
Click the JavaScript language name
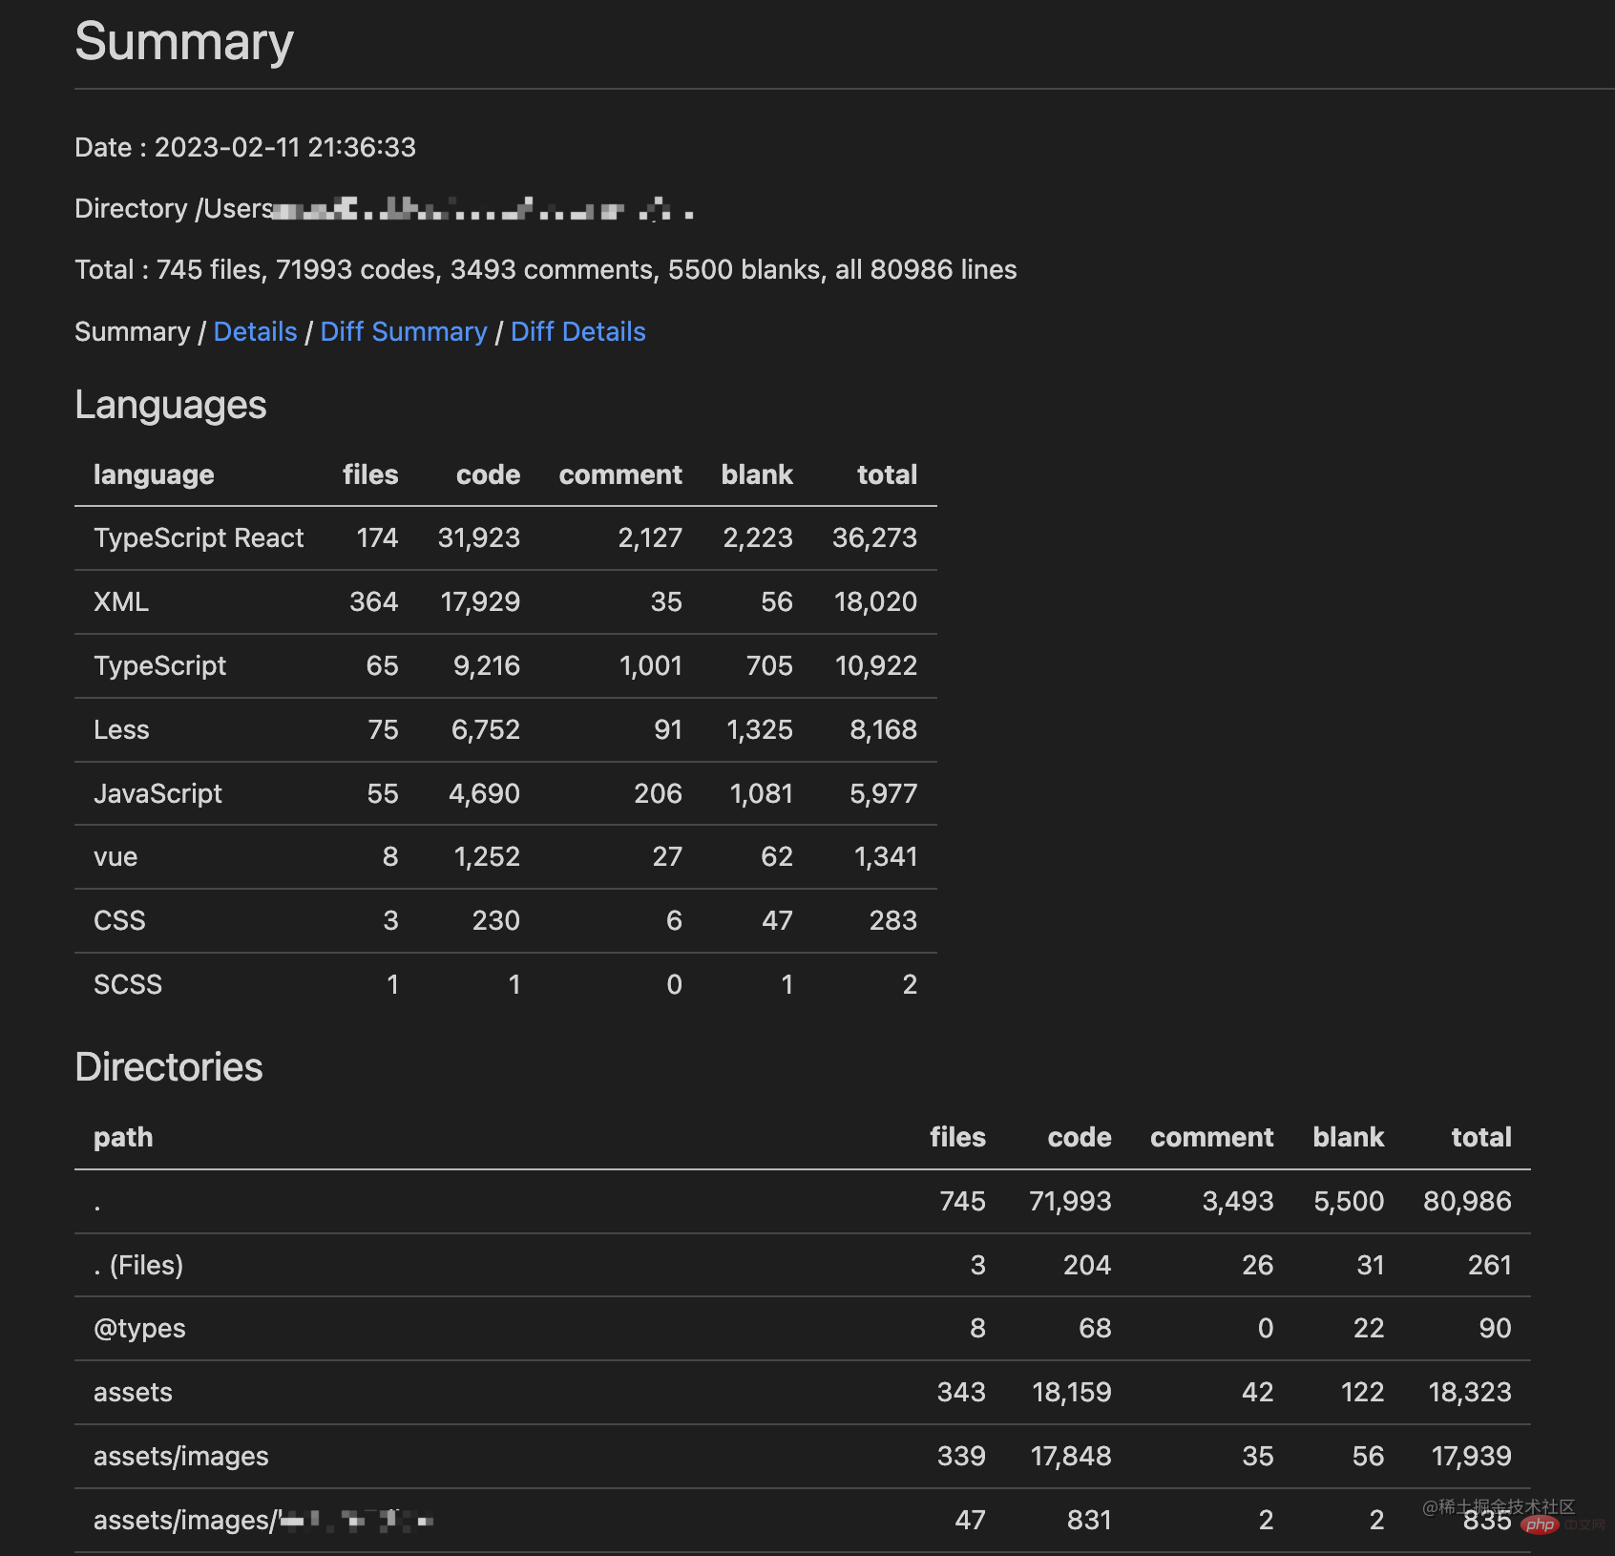157,794
